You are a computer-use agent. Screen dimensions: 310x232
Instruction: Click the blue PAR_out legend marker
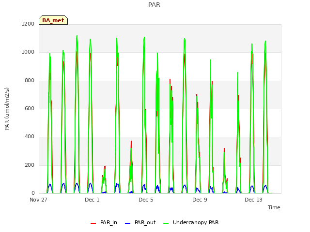(128, 223)
